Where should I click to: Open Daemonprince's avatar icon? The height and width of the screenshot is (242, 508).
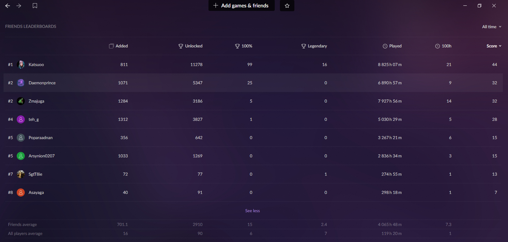click(21, 83)
